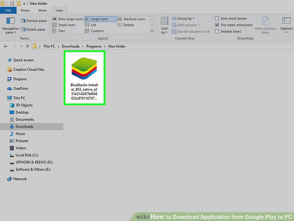The width and height of the screenshot is (294, 221).
Task: Open 3D Objects folder in sidebar
Action: click(x=21, y=105)
